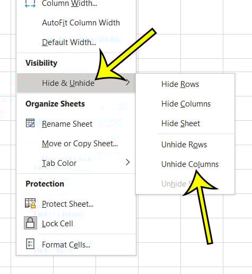Open the Tab Color menu label
Screen dimensions: 252x274
coord(59,163)
